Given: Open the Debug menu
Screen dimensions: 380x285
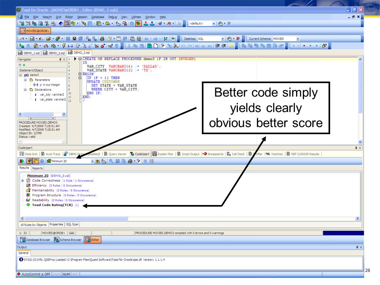Looking at the screenshot, I should click(x=112, y=17).
